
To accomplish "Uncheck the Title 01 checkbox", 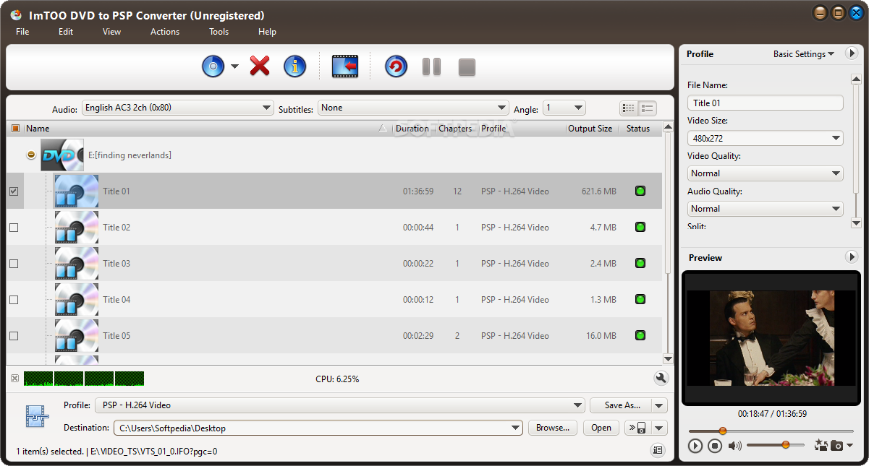I will coord(14,191).
